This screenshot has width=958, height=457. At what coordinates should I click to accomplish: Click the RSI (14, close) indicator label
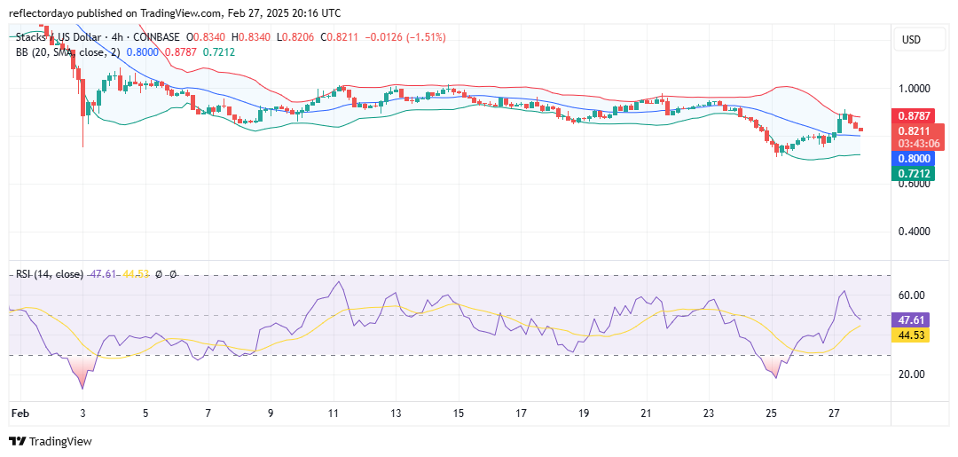49,275
